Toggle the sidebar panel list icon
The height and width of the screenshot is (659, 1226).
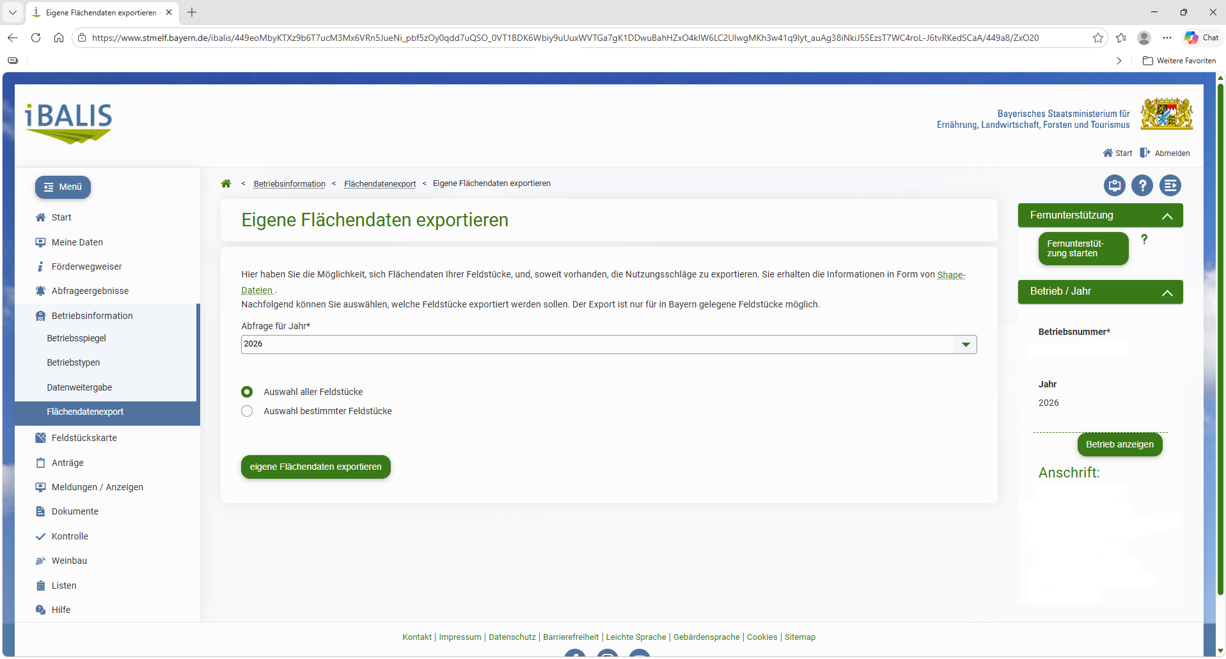coord(1170,186)
